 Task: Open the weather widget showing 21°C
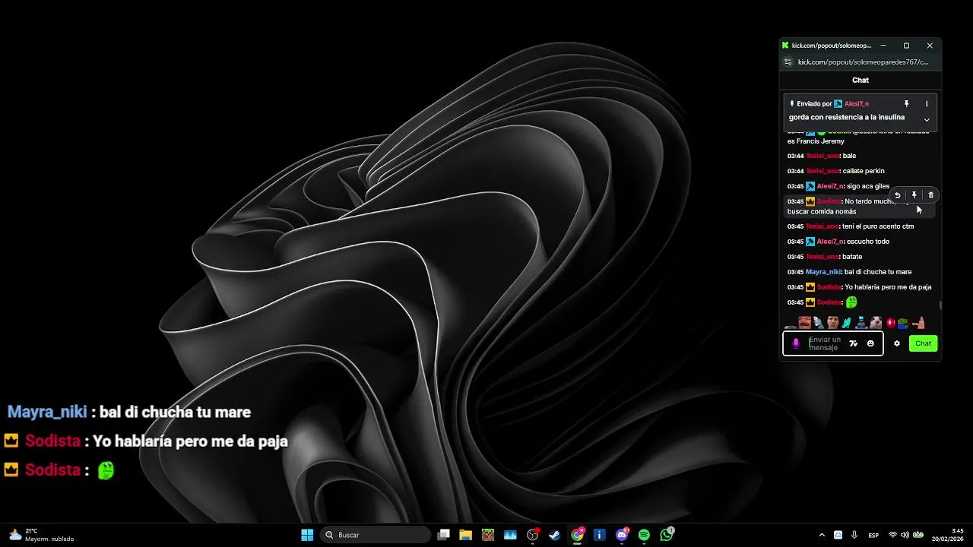[x=41, y=535]
